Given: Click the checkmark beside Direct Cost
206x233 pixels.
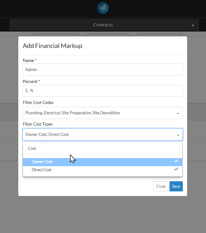Looking at the screenshot, I should tap(176, 169).
